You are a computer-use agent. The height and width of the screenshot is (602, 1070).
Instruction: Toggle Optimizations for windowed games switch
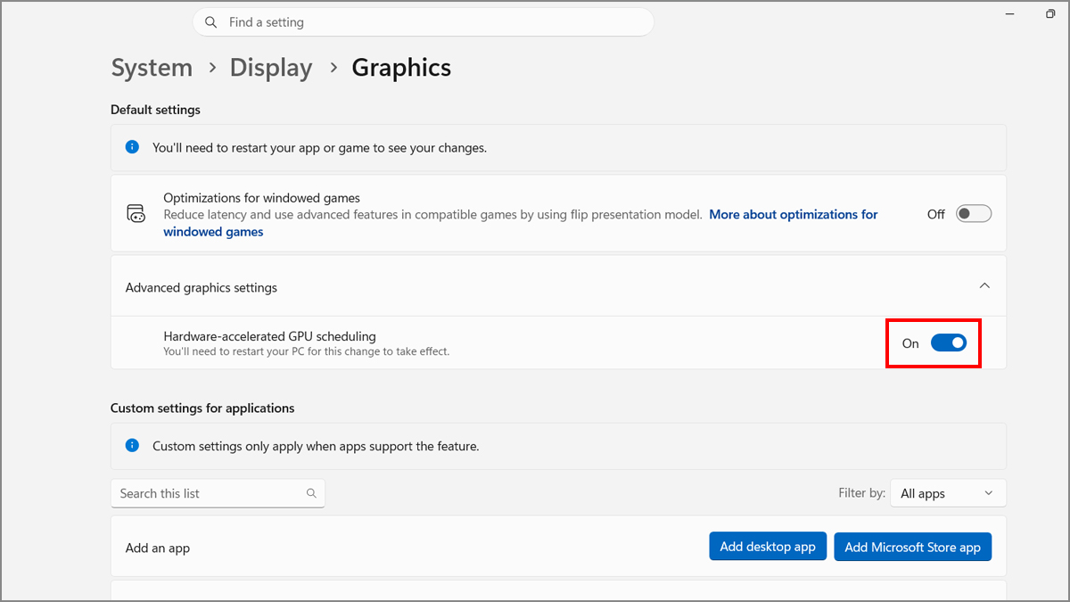(x=974, y=214)
